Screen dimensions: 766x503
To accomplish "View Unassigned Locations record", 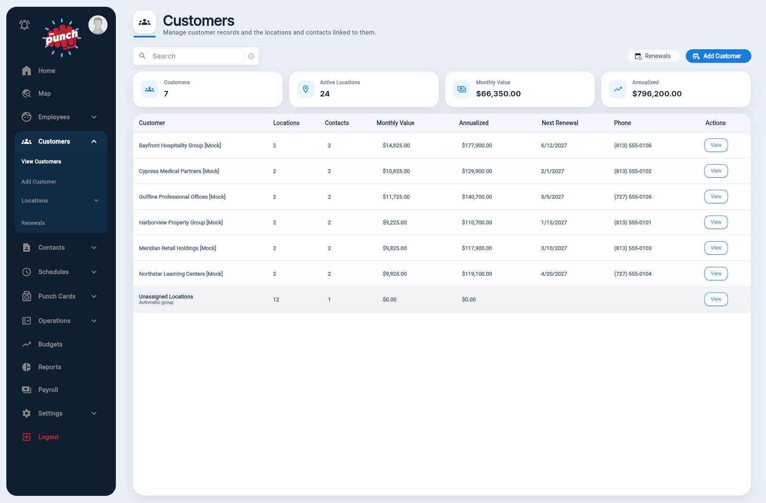I will click(x=716, y=299).
